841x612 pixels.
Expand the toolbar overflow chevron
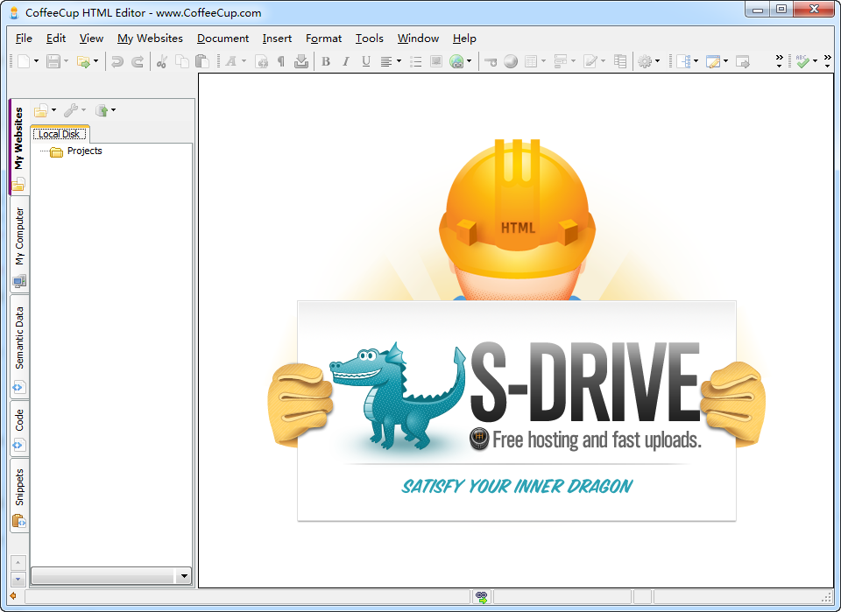point(779,59)
